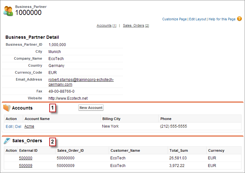Click the Account Name column header
This screenshot has height=173, width=245.
tap(37, 119)
